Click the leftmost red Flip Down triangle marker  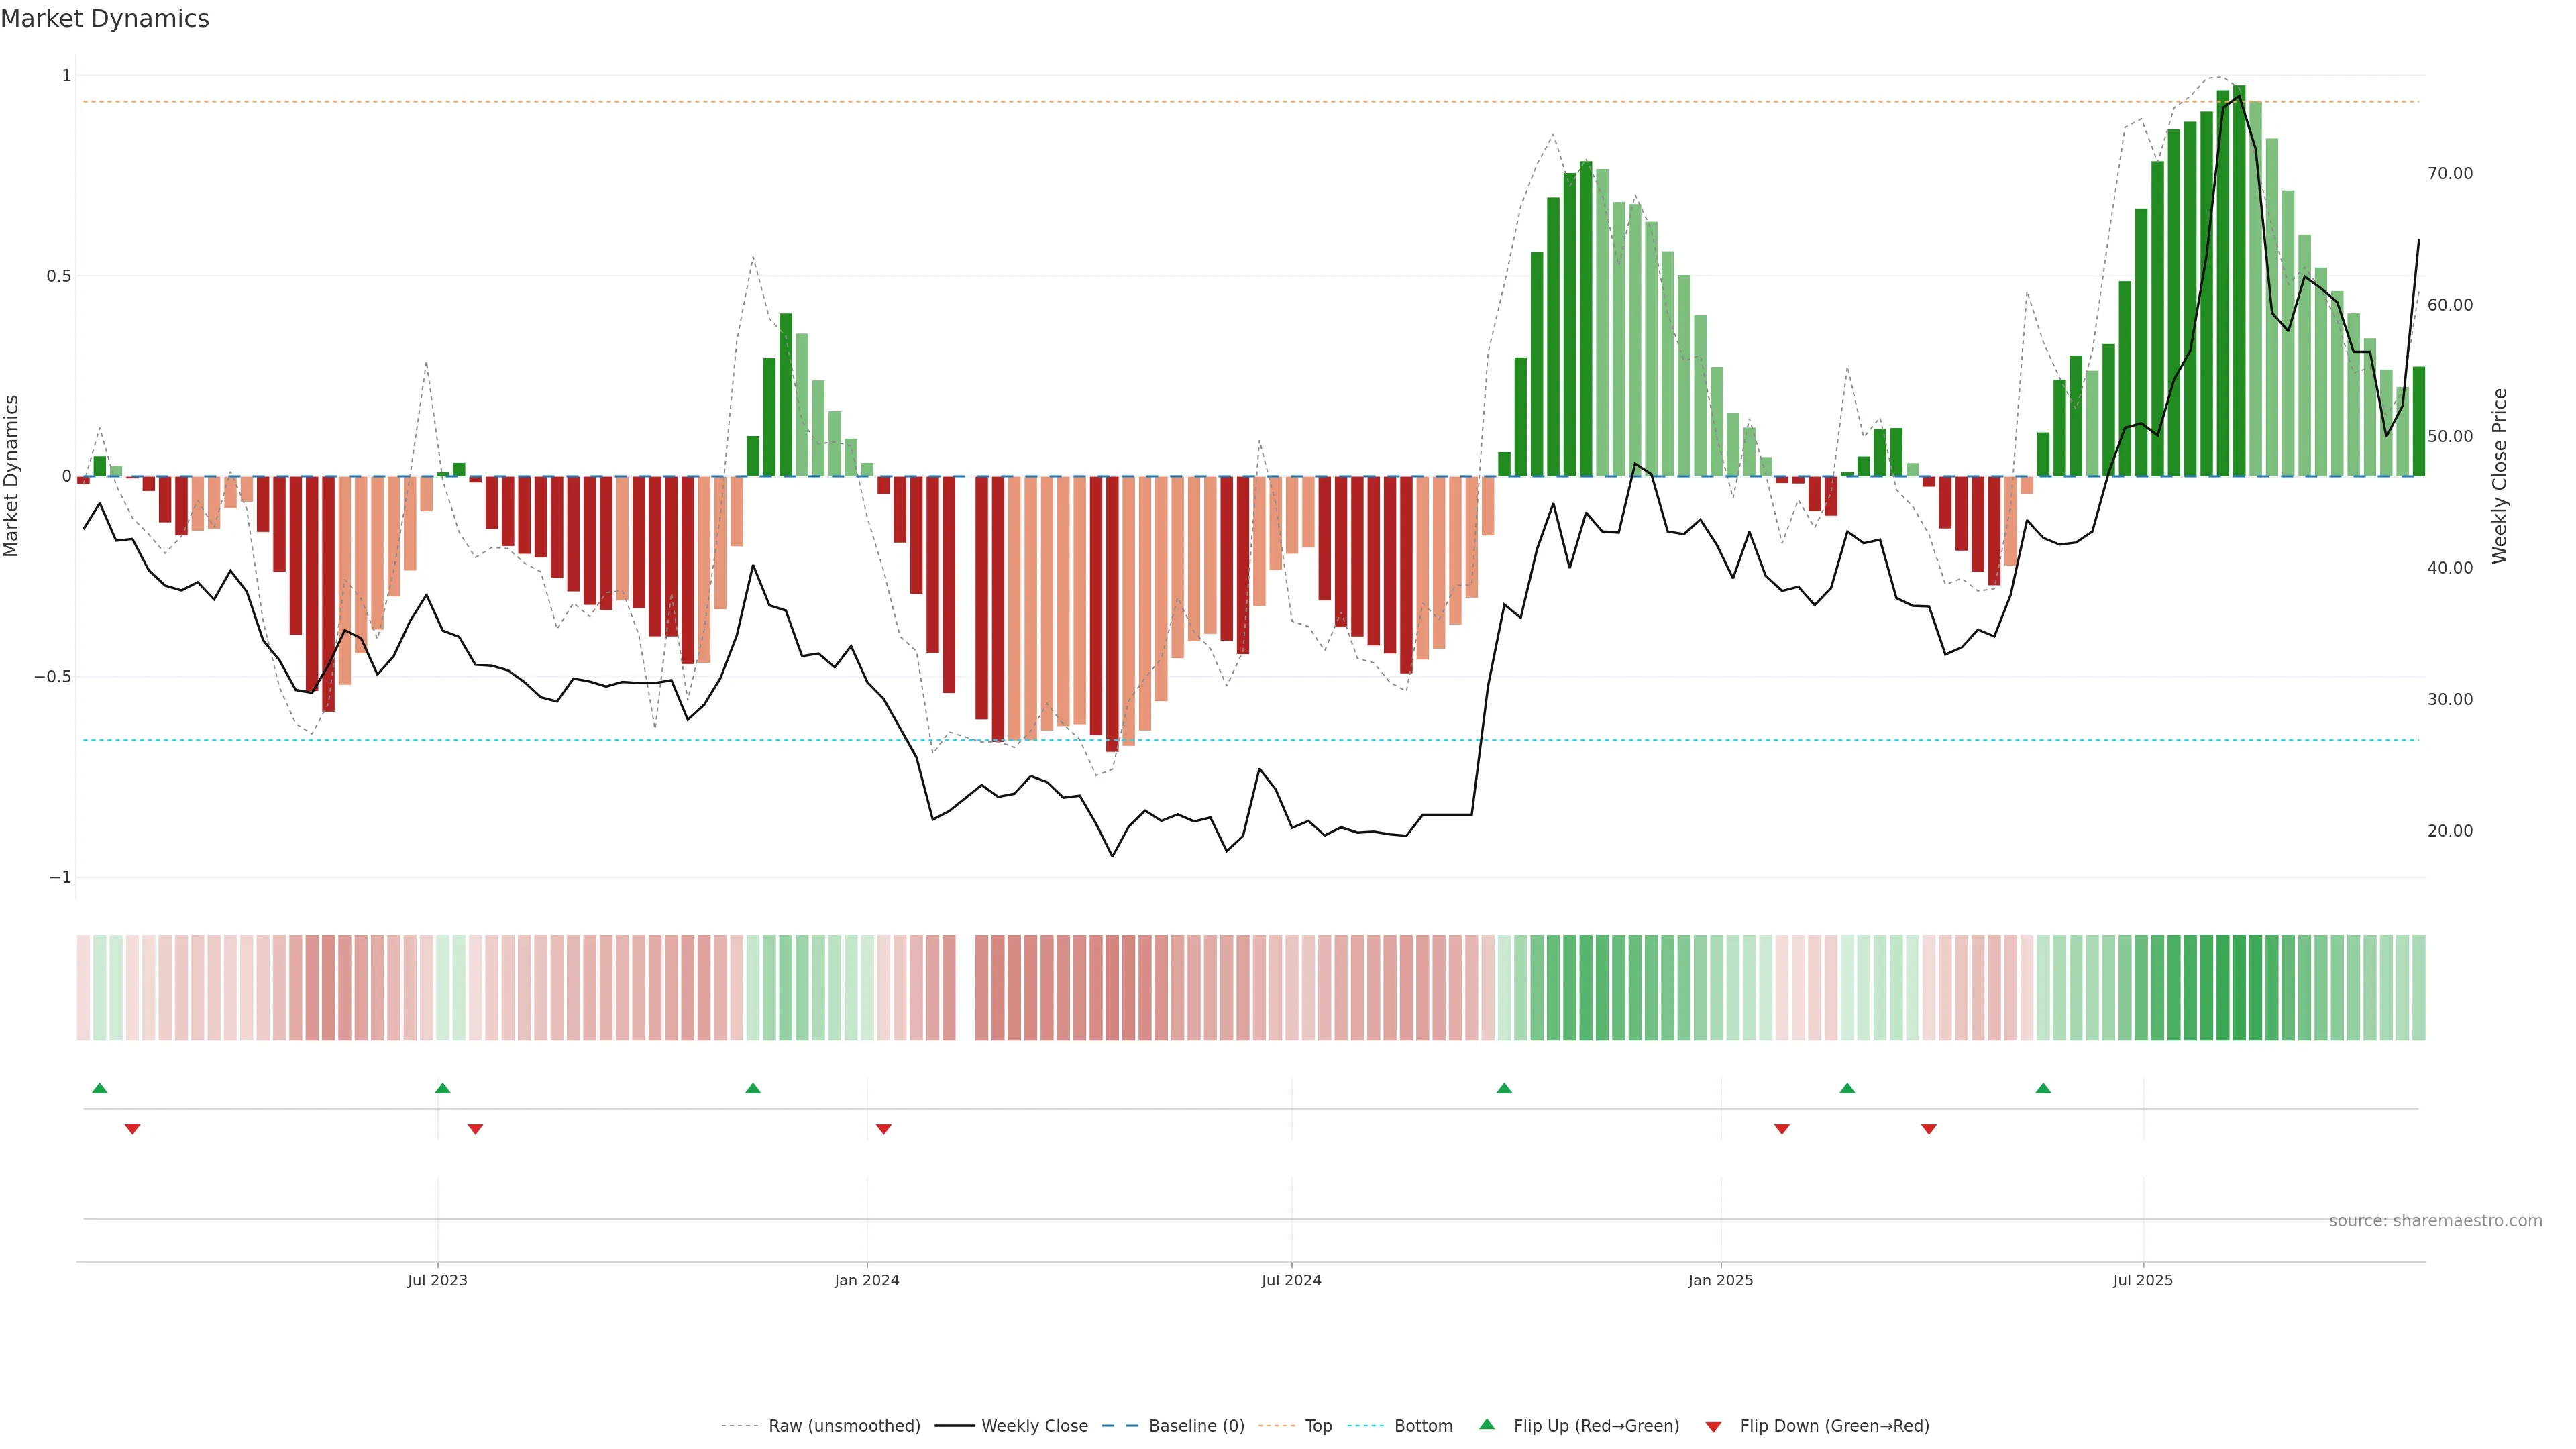[132, 1129]
